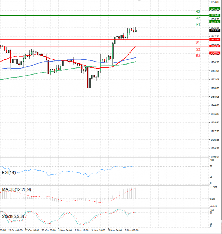Click the 1717.55 price axis value

click(x=215, y=131)
